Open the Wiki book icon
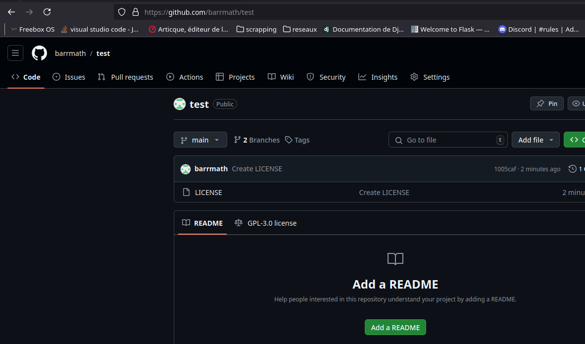The image size is (585, 344). pos(271,77)
